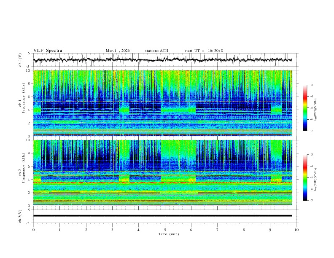This screenshot has width=334, height=258.
Task: Click the '9' tick on the time axis
Action: 270,230
